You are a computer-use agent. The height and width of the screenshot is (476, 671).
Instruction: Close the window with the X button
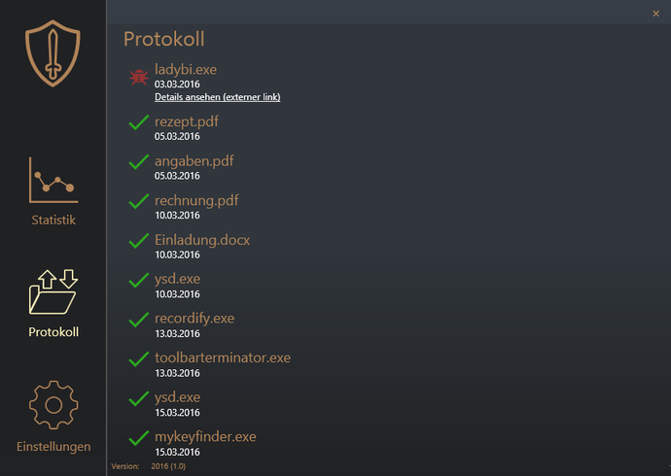655,13
